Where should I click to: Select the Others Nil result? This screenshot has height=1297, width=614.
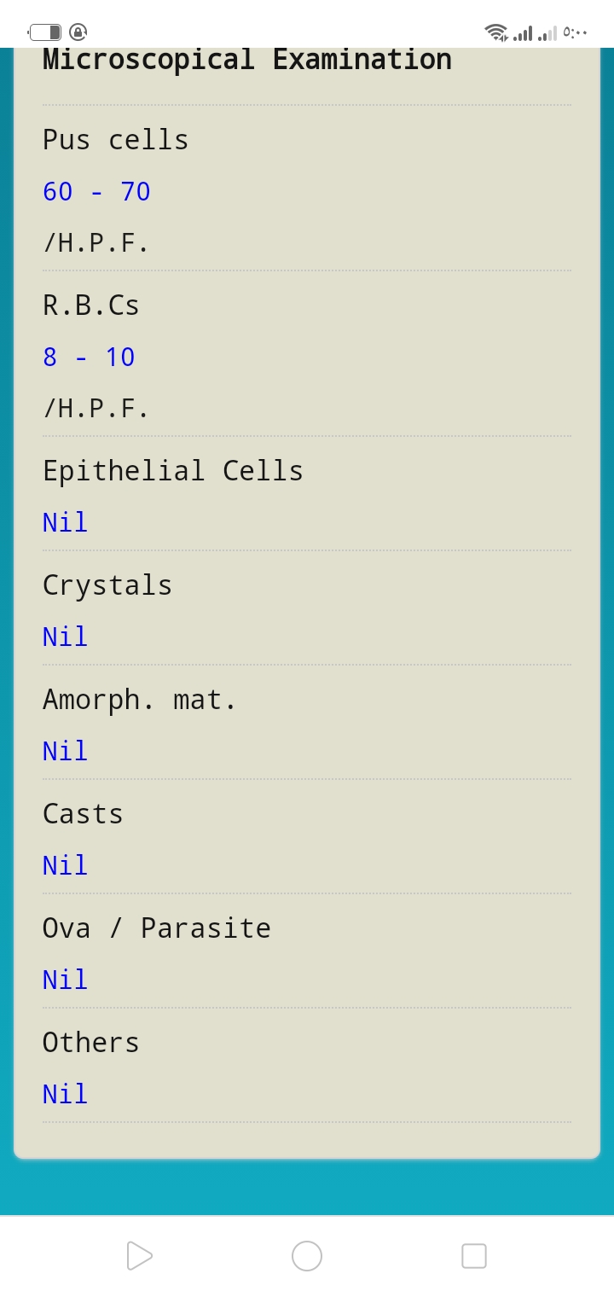coord(65,1094)
